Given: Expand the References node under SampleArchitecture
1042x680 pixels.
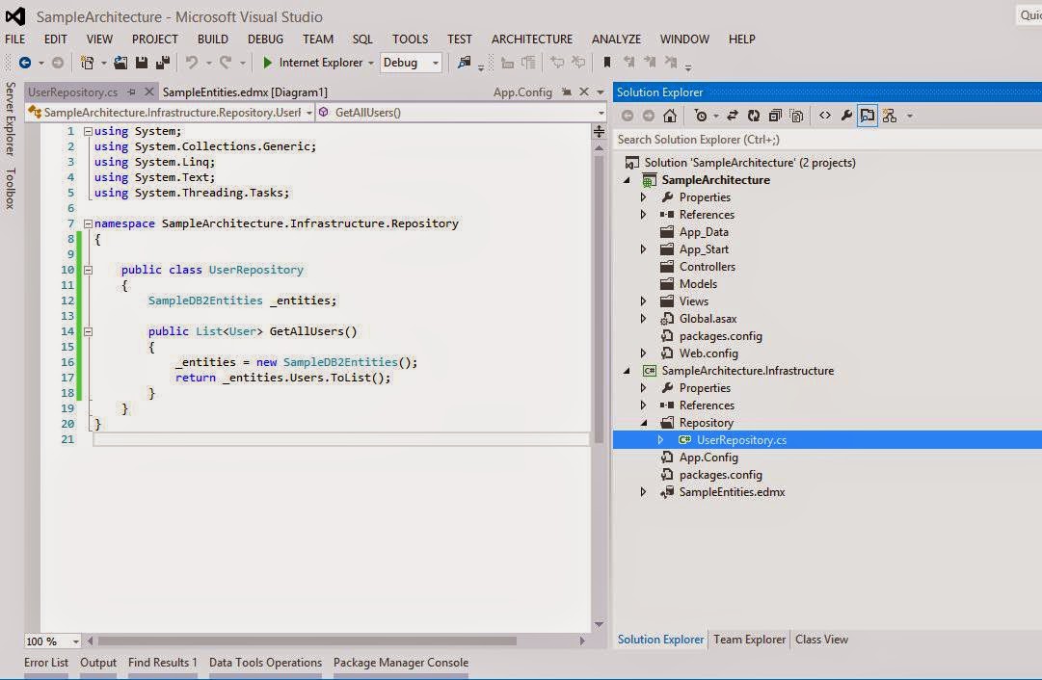Looking at the screenshot, I should [643, 214].
